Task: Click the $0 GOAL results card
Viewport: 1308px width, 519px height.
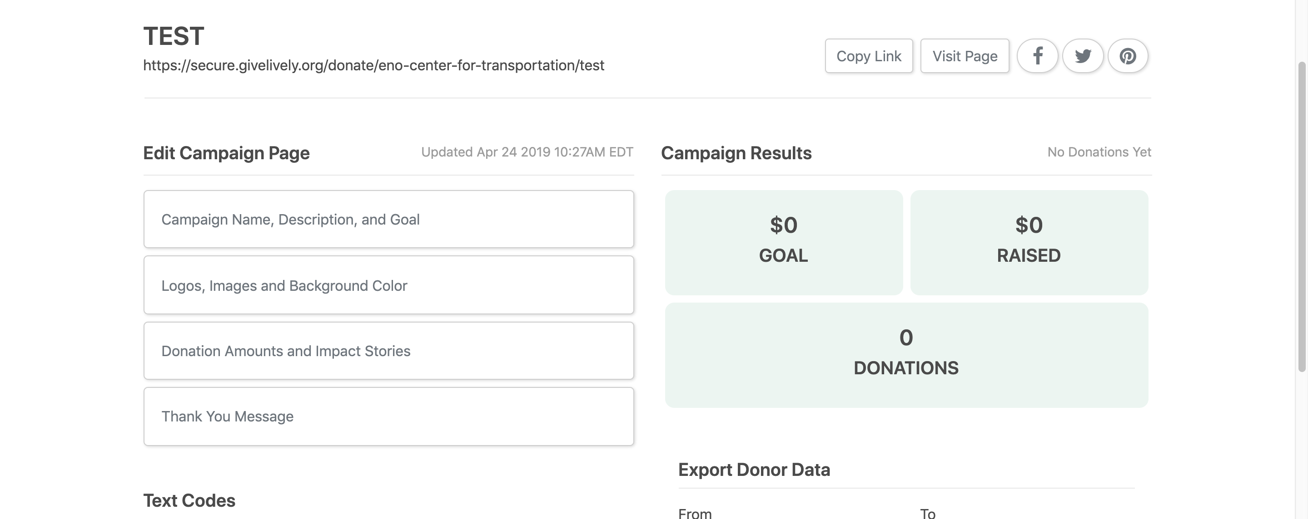Action: click(x=784, y=242)
